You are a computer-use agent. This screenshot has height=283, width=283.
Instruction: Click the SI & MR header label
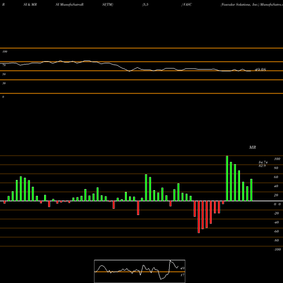pyautogui.click(x=30, y=5)
